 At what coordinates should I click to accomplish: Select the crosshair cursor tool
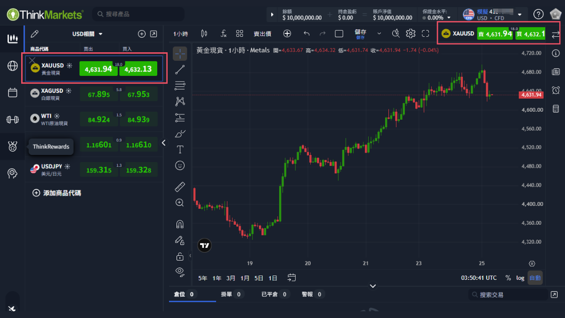tap(180, 53)
